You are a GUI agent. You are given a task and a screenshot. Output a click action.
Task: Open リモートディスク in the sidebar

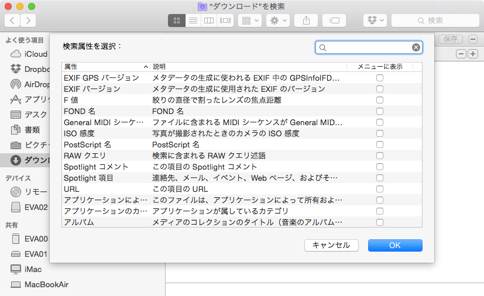click(29, 192)
